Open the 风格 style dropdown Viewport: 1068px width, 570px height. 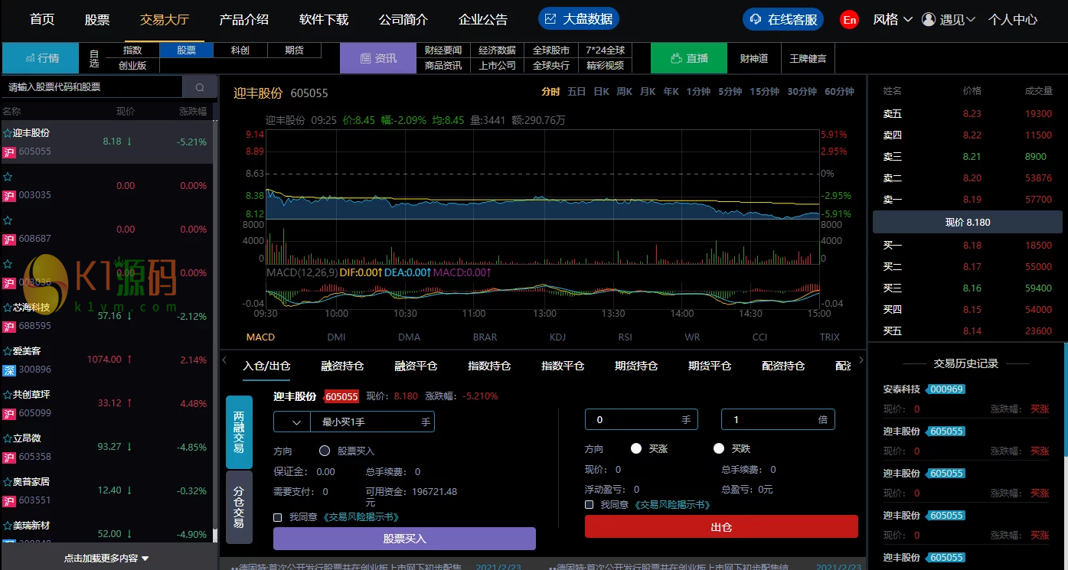point(893,20)
